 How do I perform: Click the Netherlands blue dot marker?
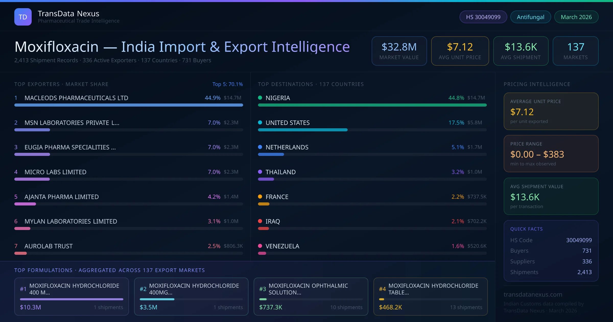tap(260, 147)
